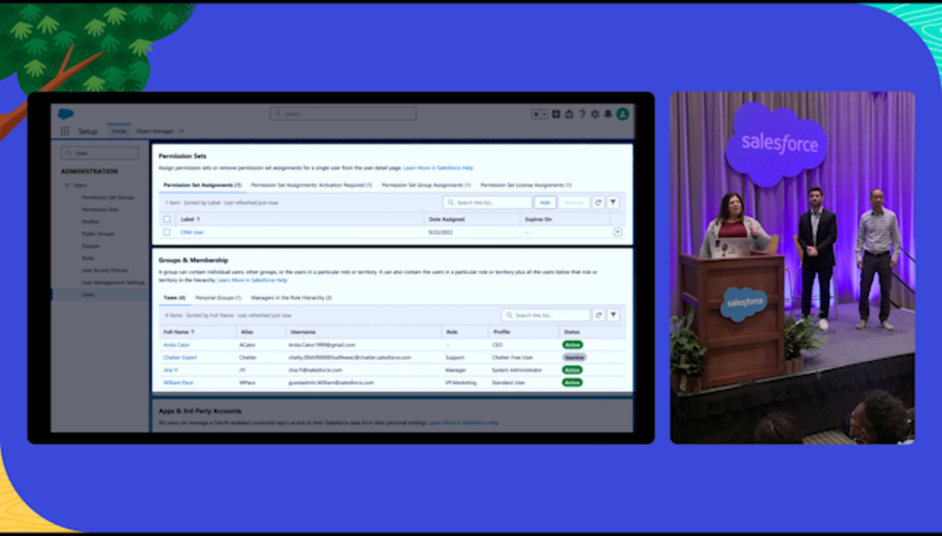This screenshot has height=536, width=942.
Task: Click the Date Assigned column header
Action: 446,220
